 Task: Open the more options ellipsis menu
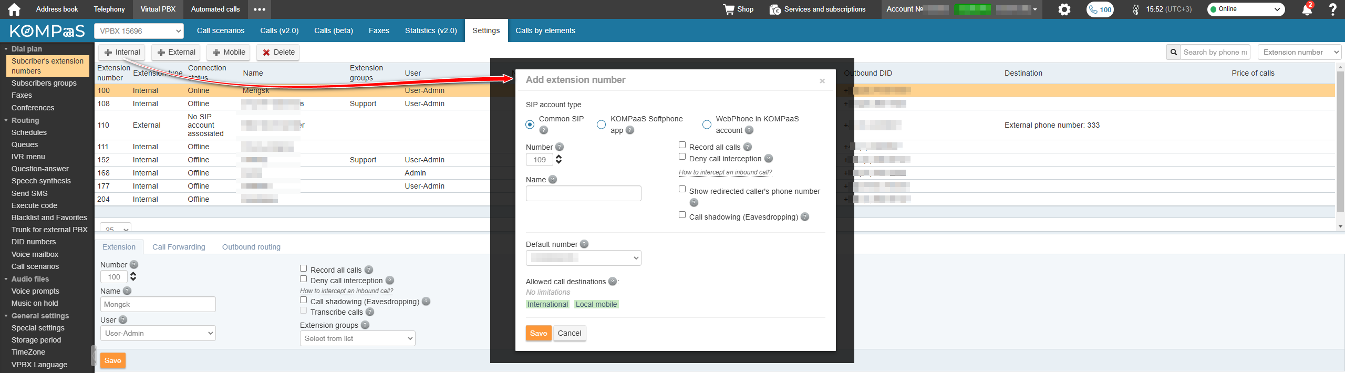pyautogui.click(x=259, y=9)
